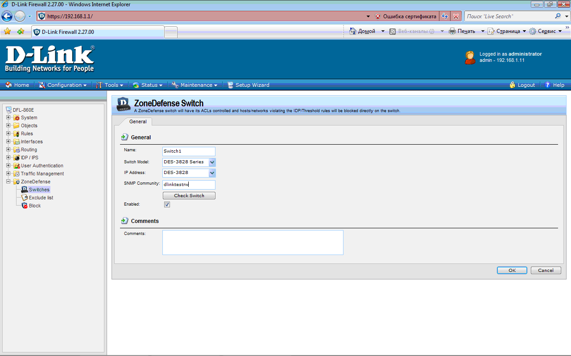
Task: Expand the Rules tree node
Action: point(8,133)
